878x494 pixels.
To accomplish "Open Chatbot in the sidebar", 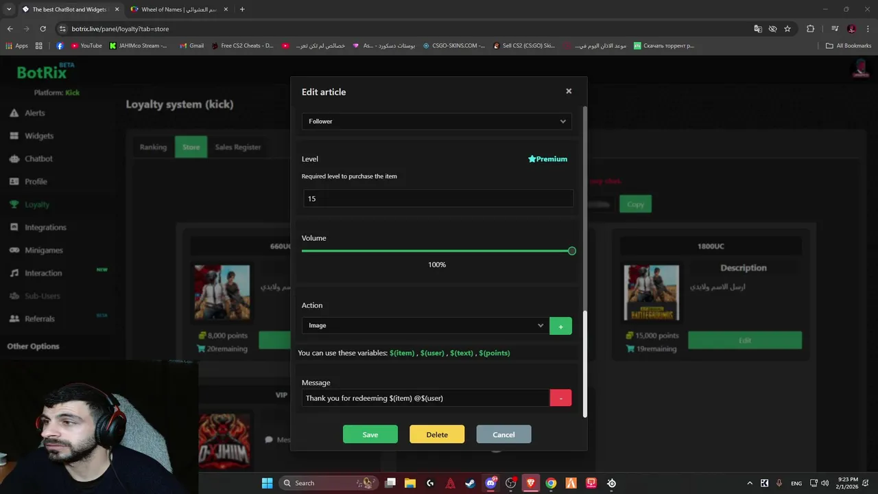I will point(38,158).
